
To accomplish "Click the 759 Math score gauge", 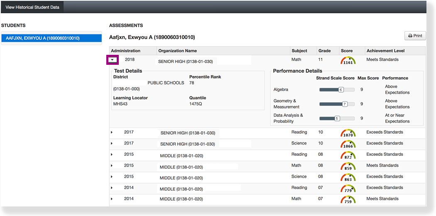I will 348,200.
